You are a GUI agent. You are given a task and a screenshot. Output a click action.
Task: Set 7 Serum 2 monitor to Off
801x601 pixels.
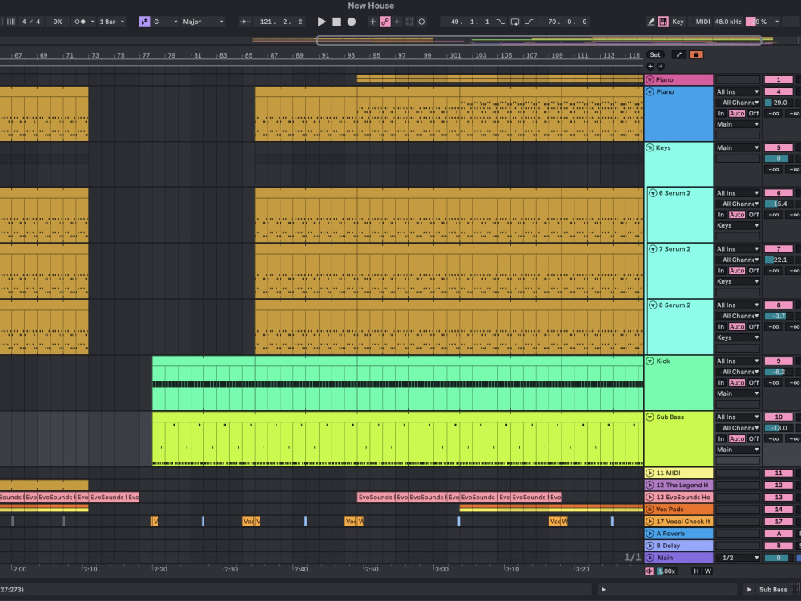(754, 271)
